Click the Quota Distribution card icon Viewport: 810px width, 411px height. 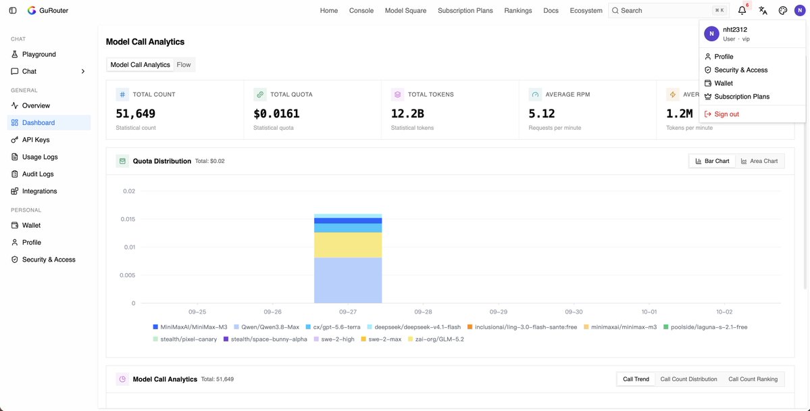[x=122, y=162]
